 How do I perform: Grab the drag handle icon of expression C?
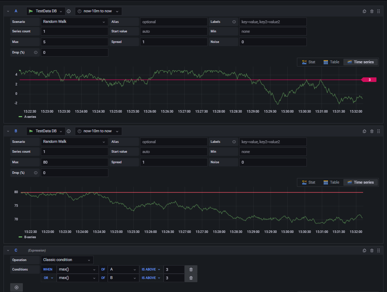coord(379,250)
